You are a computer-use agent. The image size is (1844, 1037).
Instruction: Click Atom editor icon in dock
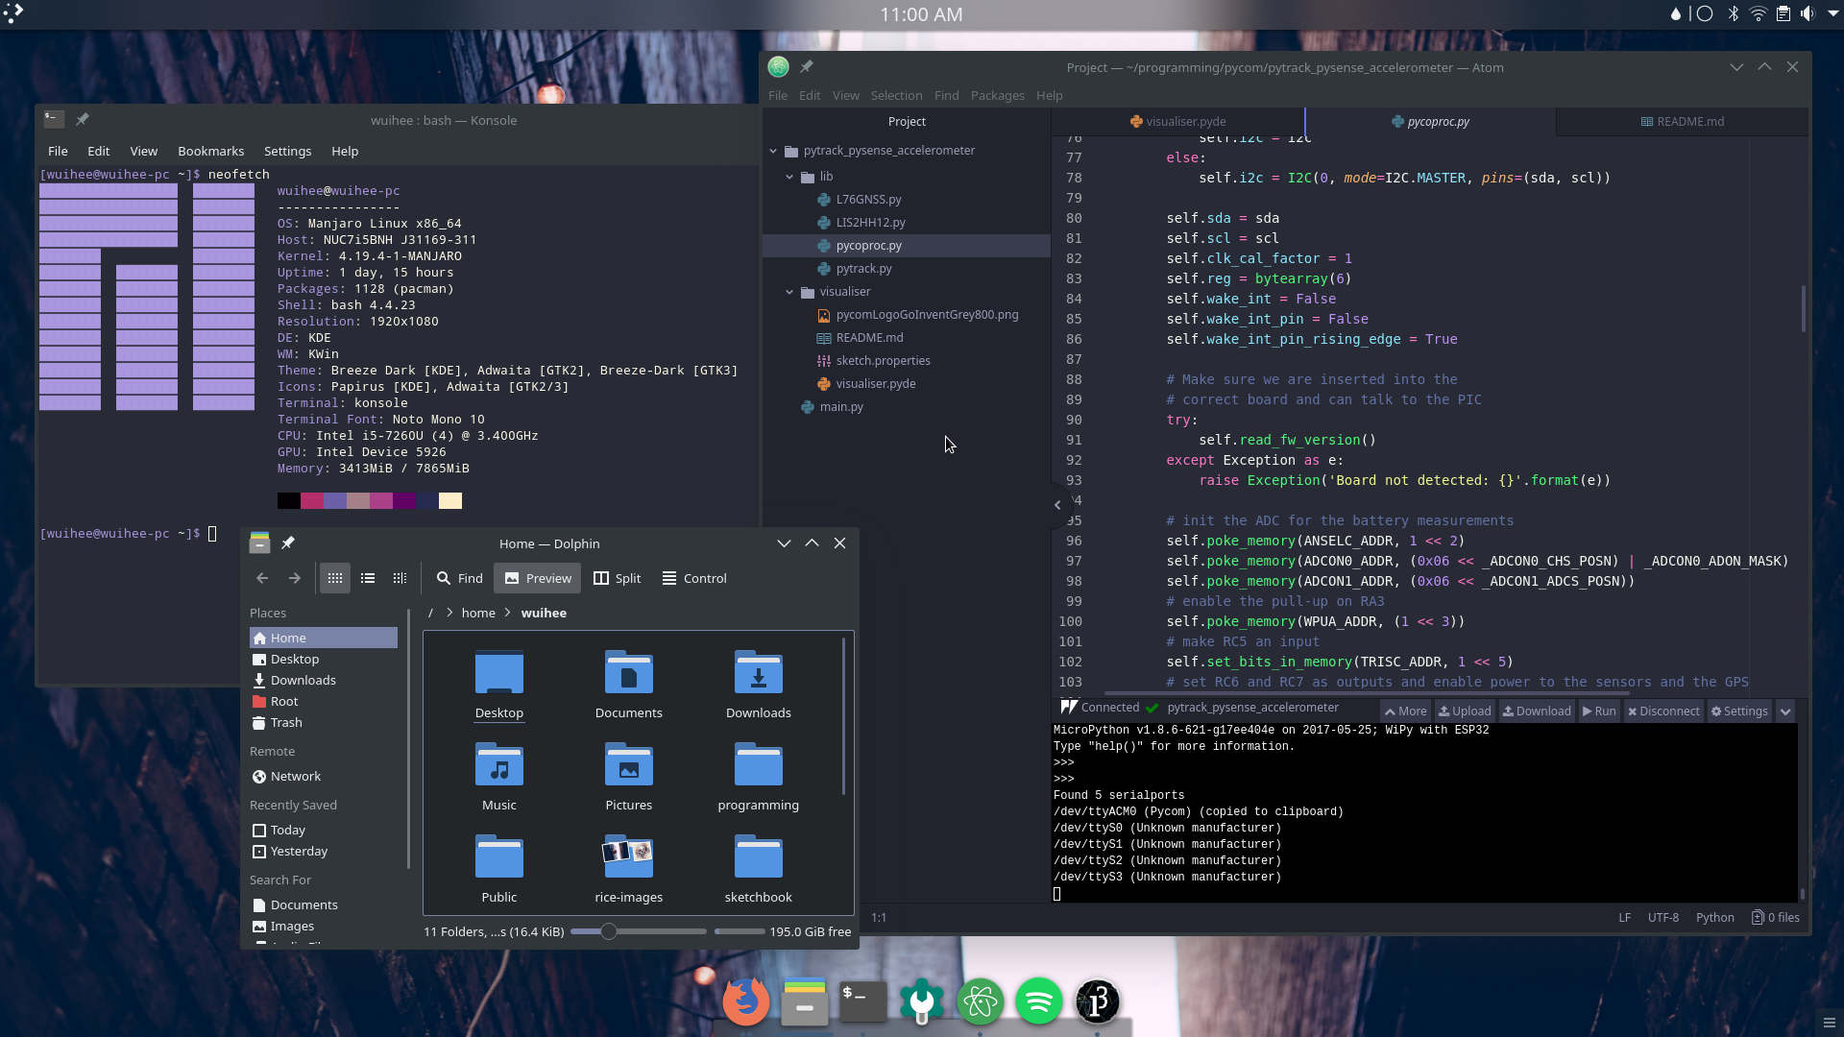[980, 1001]
